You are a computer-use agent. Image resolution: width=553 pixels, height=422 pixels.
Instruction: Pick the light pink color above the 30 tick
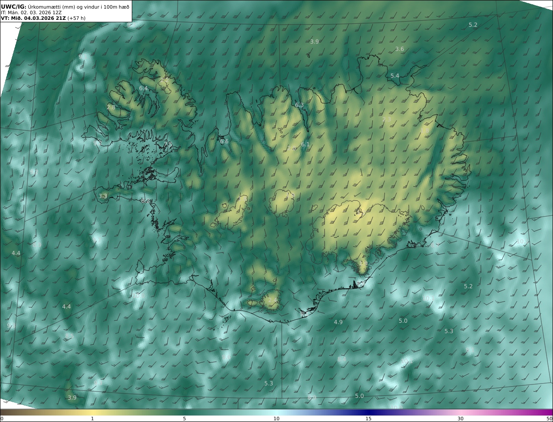(x=461, y=412)
